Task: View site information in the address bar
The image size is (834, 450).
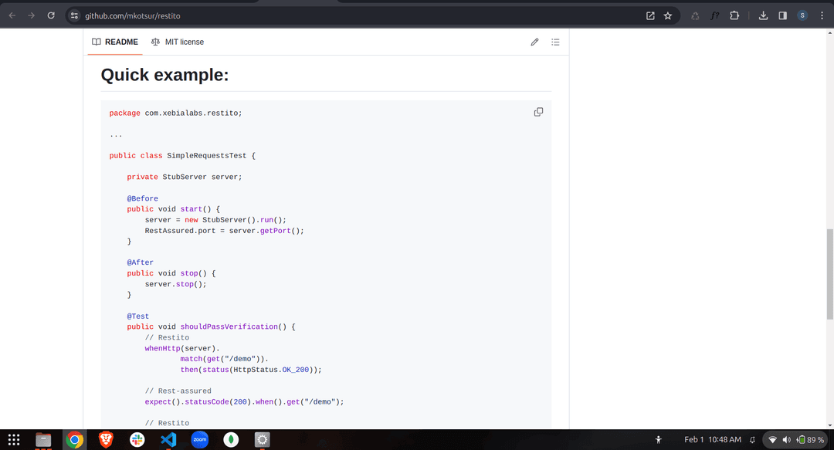Action: (x=74, y=15)
